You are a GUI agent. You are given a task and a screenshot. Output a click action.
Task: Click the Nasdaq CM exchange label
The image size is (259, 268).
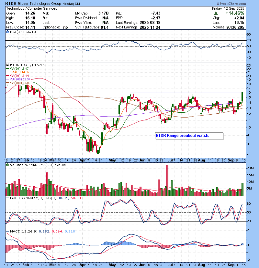[x=71, y=4]
